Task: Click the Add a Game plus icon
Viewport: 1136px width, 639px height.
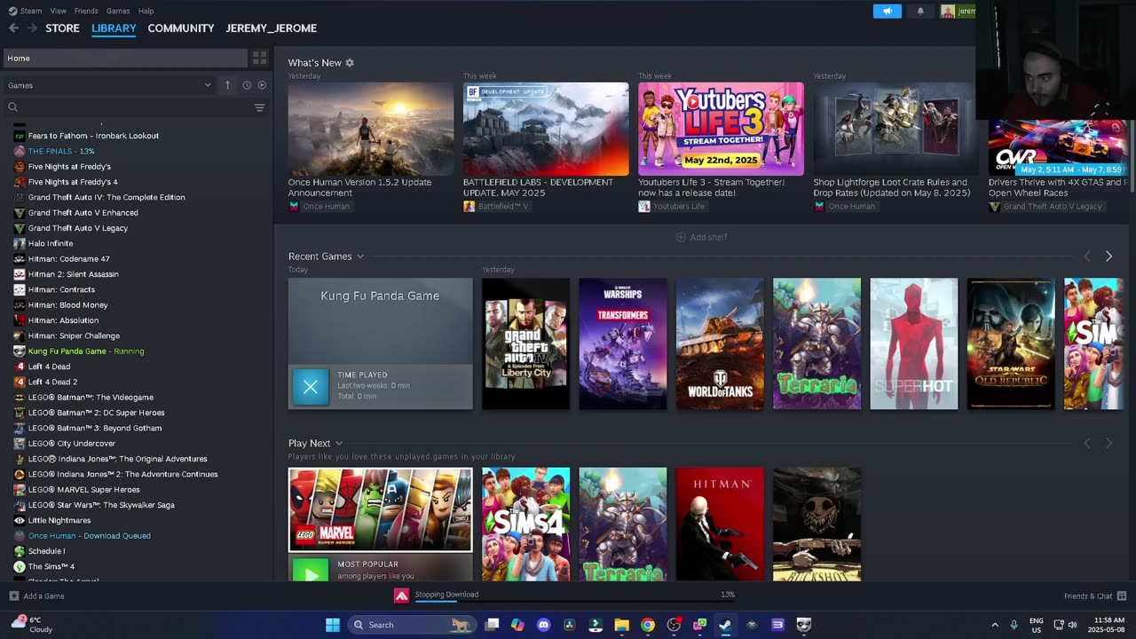Action: pos(13,596)
